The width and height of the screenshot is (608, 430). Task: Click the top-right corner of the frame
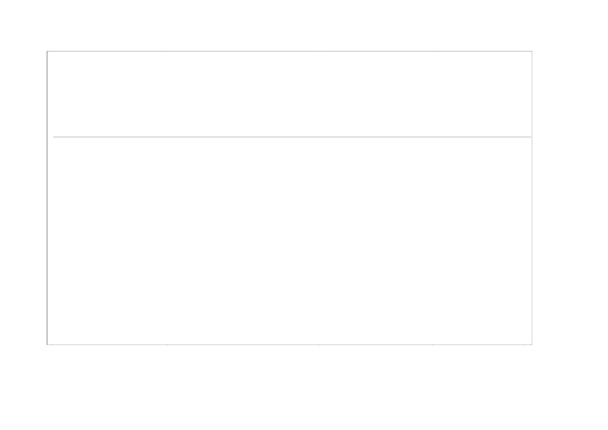tap(532, 51)
